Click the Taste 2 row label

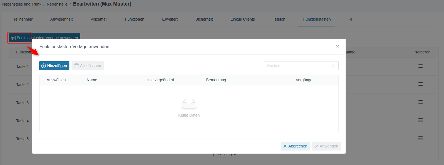coord(22,85)
